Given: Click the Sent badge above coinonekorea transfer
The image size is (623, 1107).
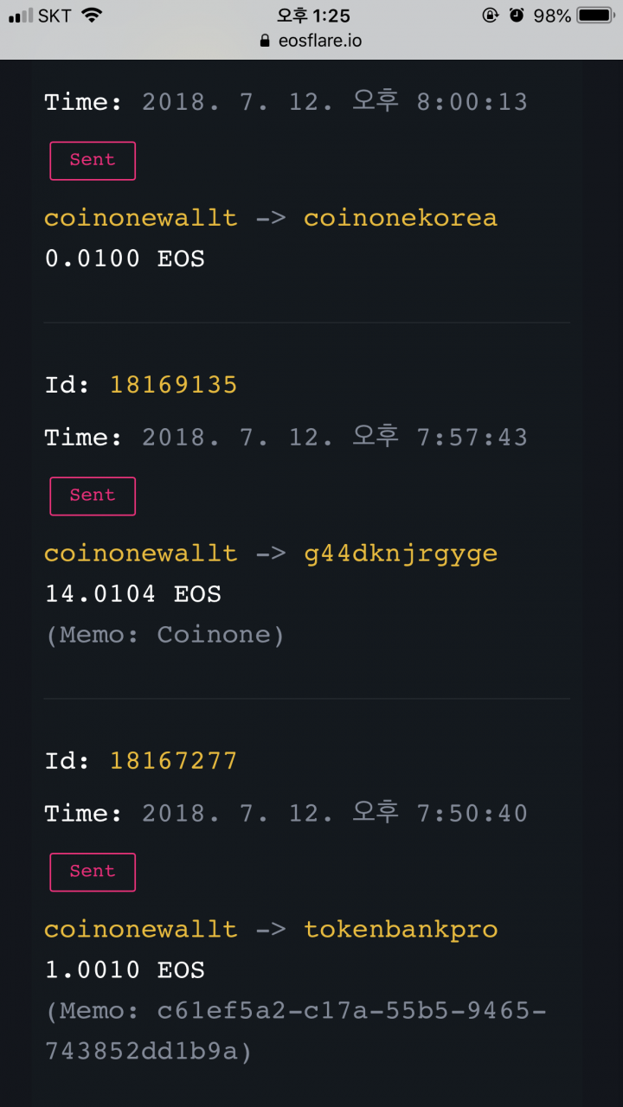Looking at the screenshot, I should pos(93,161).
